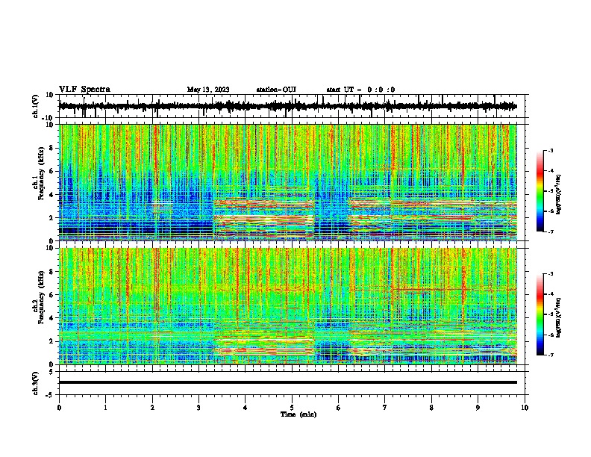Image resolution: width=591 pixels, height=457 pixels.
Task: Click the ch.1 spectrogram color scale bar
Action: coord(540,191)
